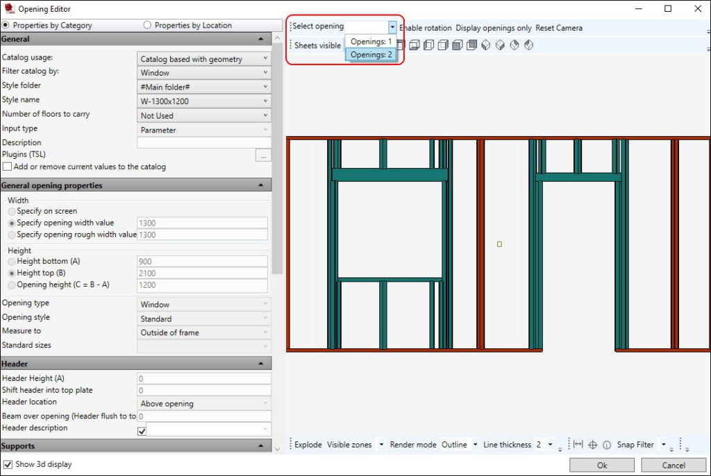Click the crosshair target icon

point(593,445)
